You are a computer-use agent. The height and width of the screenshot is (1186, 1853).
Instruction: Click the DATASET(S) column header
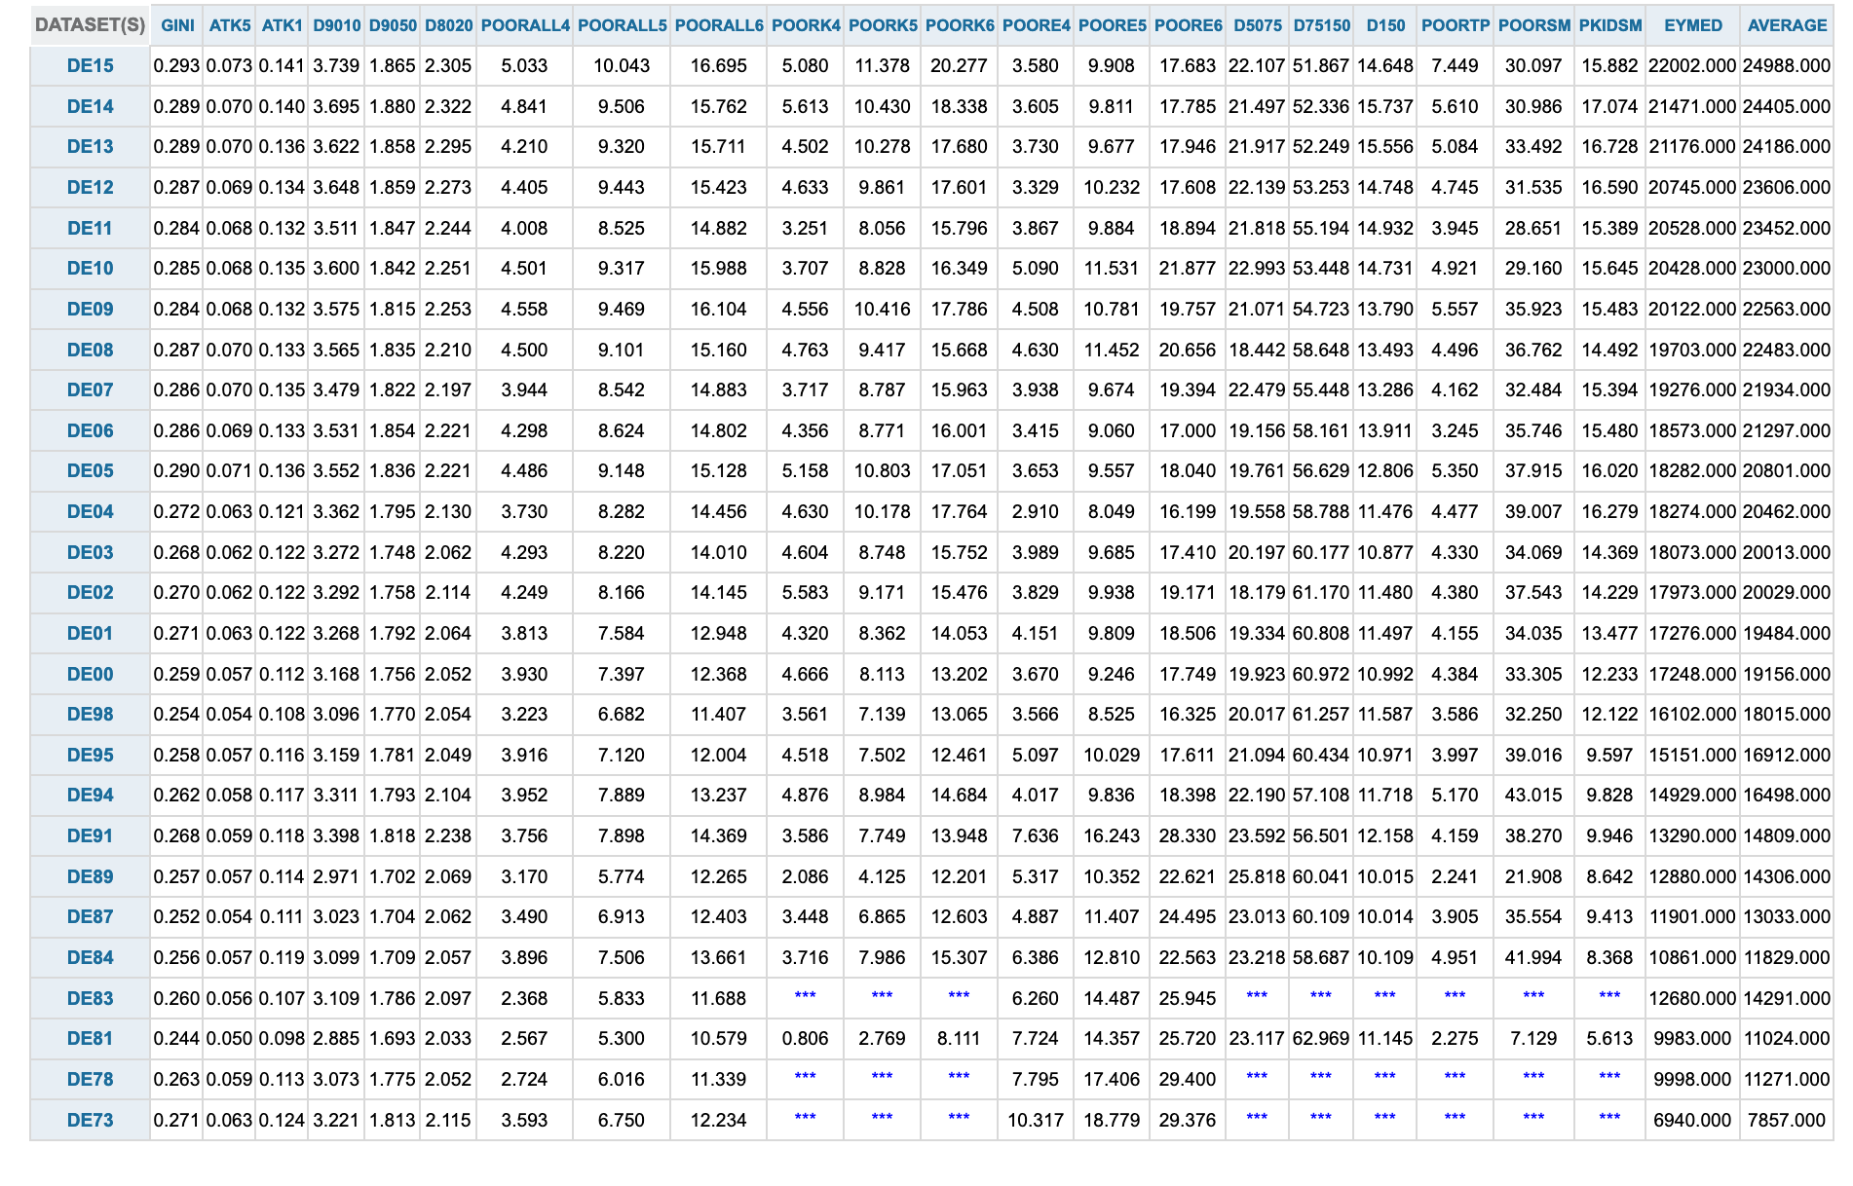(x=90, y=25)
